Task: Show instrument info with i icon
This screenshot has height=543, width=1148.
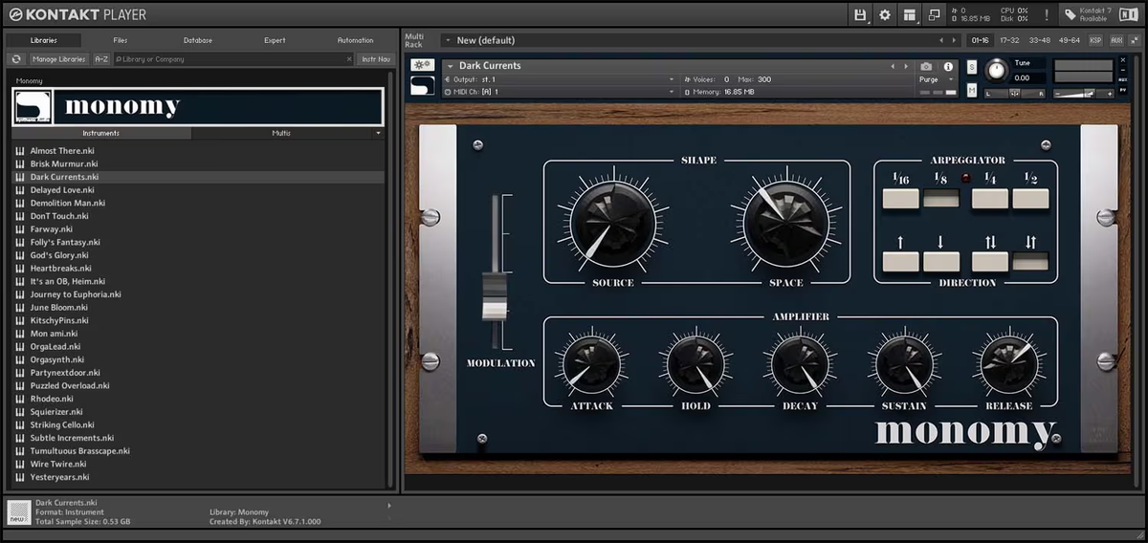Action: (x=948, y=67)
